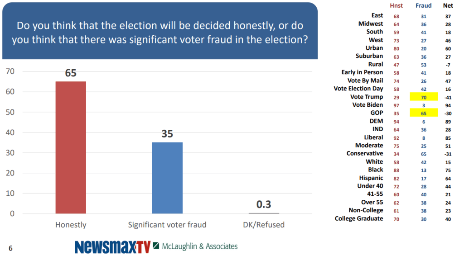
Task: Click the blue Significant voter fraud bar
Action: point(167,178)
